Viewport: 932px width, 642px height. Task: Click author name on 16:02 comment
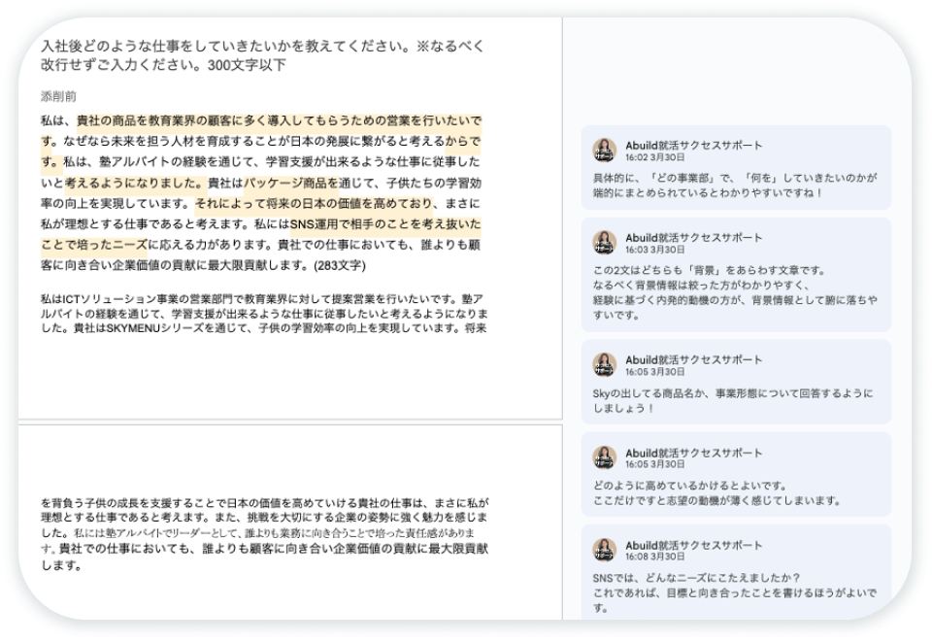coord(693,146)
